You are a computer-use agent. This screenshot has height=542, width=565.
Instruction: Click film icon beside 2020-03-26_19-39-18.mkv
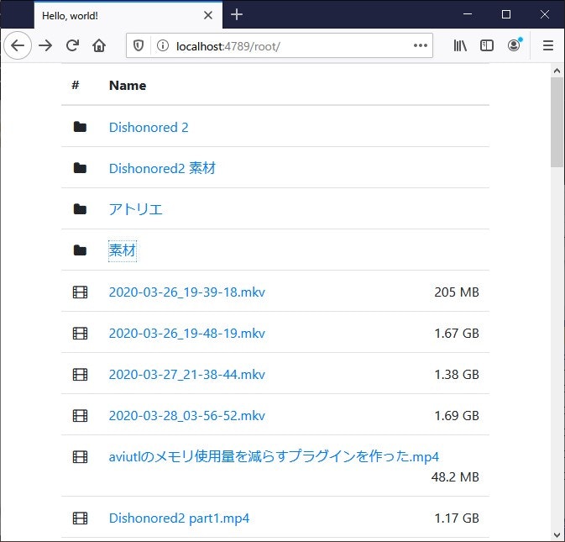(80, 292)
